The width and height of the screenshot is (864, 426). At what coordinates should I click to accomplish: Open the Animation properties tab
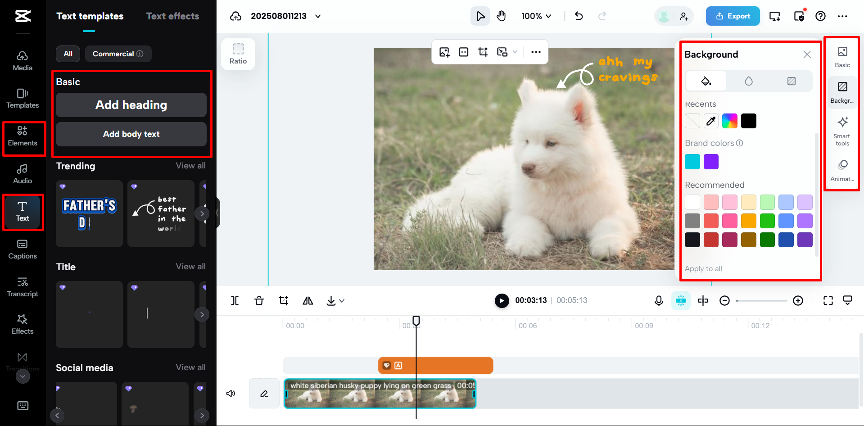(842, 171)
